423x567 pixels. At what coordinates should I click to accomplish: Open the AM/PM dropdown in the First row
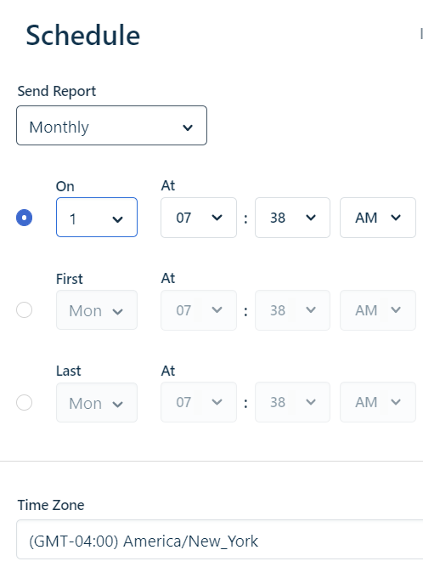[378, 310]
